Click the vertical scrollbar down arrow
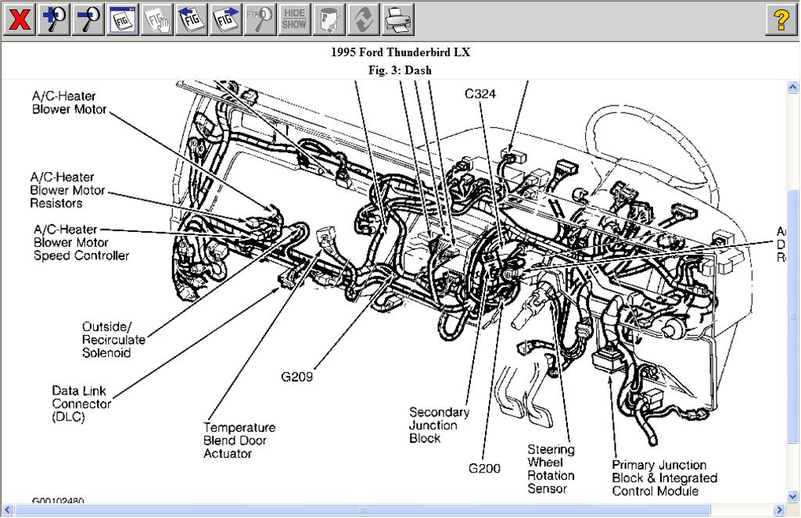This screenshot has width=801, height=518. (792, 495)
